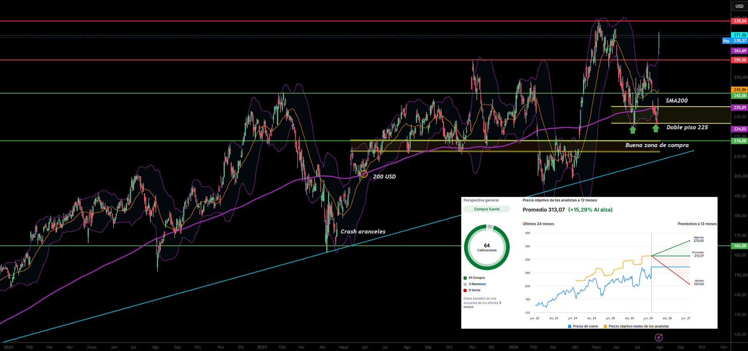
Task: Click the 2026 label on the time axis
Action: click(x=513, y=347)
